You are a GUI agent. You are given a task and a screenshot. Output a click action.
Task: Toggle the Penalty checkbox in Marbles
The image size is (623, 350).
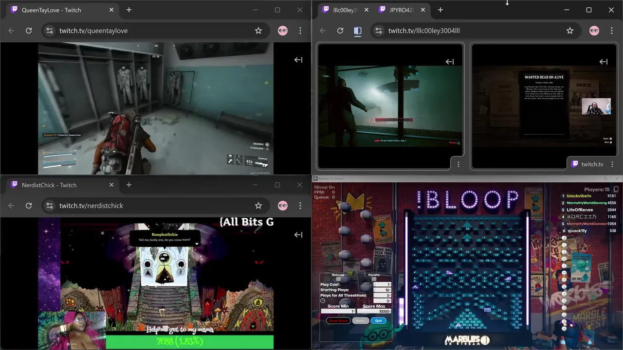click(374, 279)
